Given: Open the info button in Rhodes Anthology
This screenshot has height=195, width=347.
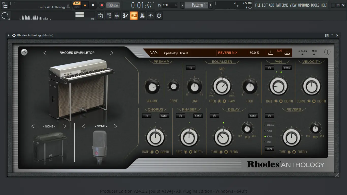Looking at the screenshot, I should (x=327, y=52).
